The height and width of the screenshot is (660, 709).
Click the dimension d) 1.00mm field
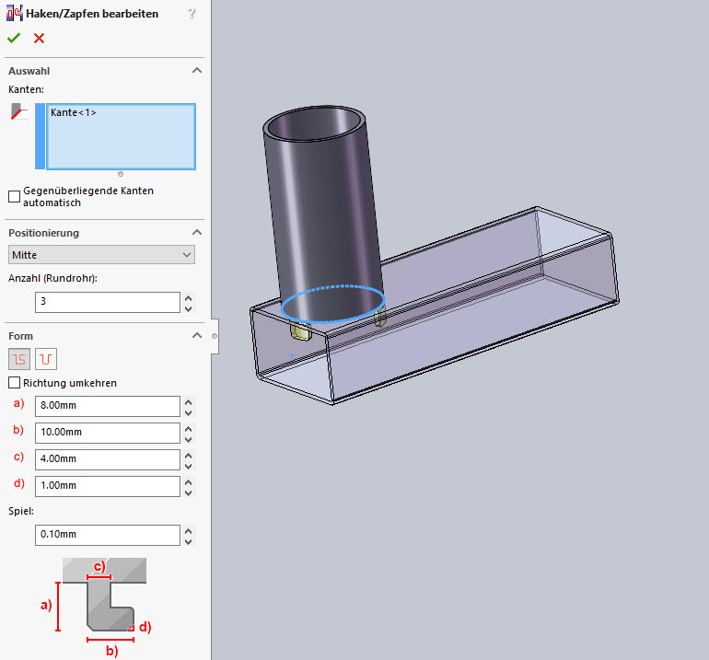tap(107, 486)
